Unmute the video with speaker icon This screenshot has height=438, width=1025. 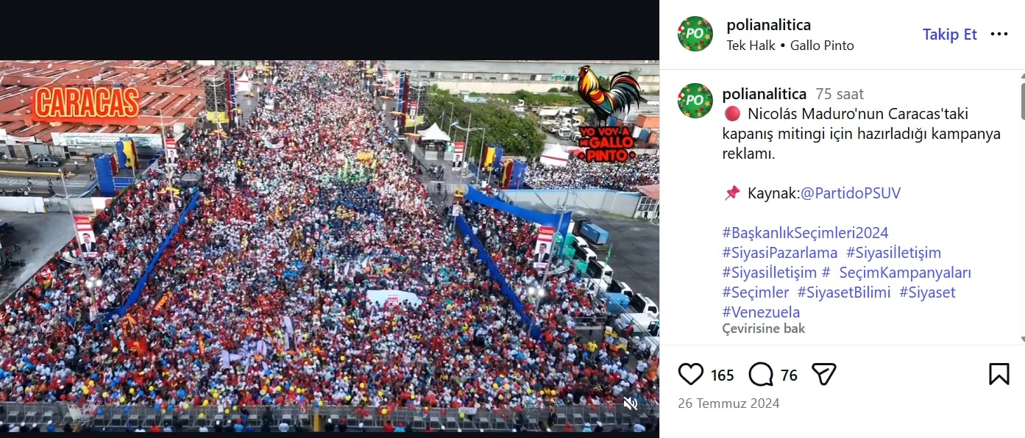(631, 403)
